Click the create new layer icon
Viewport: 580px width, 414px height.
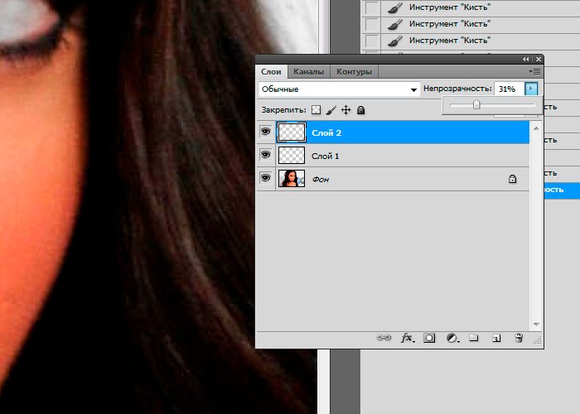tap(496, 338)
